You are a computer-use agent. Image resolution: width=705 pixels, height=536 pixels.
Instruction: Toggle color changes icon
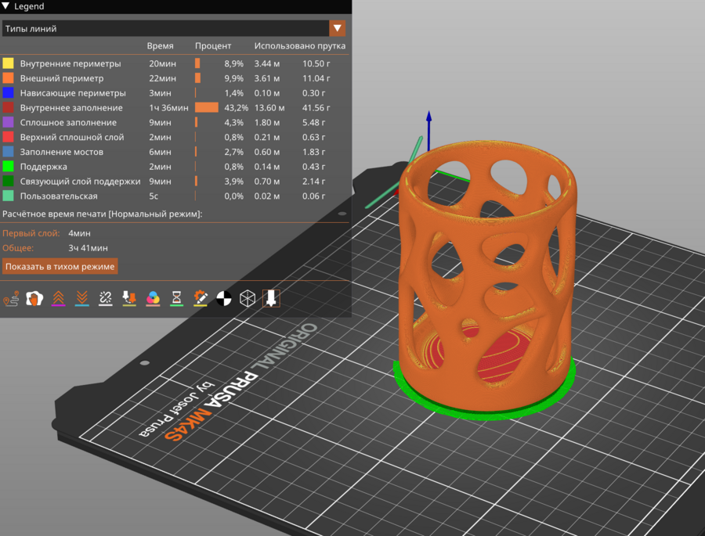pos(153,298)
